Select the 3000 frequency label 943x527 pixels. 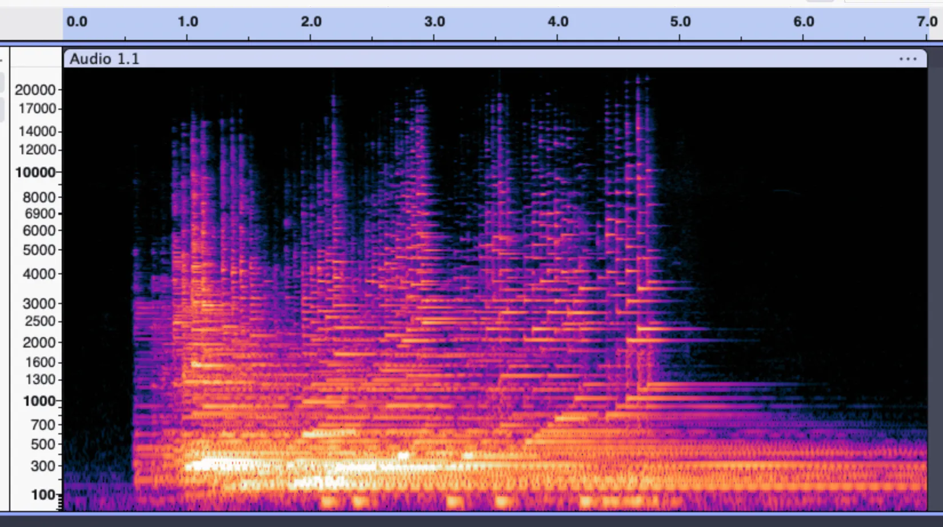39,304
